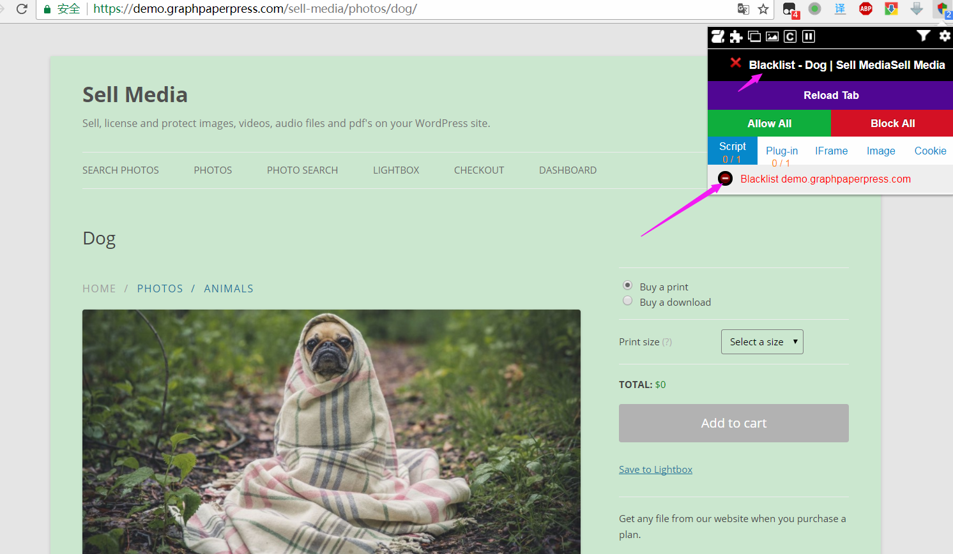
Task: Select the Buy a print radio button
Action: click(627, 285)
